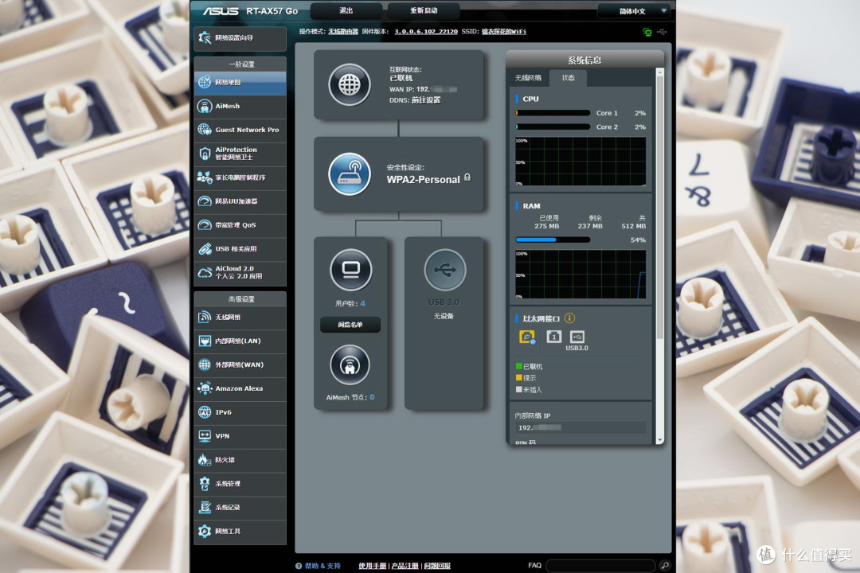Open the network setup wizard (网络设置向导)
The width and height of the screenshot is (860, 573).
240,38
